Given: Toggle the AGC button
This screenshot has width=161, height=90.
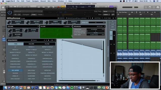Looking at the screenshot, I should [113, 27].
